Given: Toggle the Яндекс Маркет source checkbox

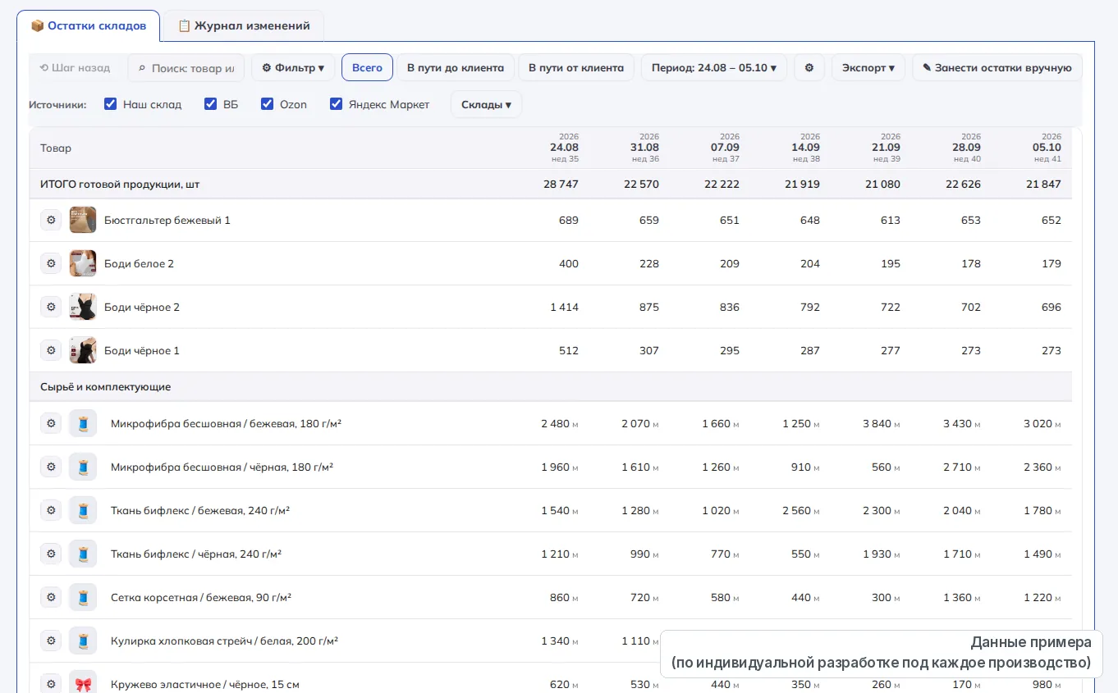Looking at the screenshot, I should [337, 104].
